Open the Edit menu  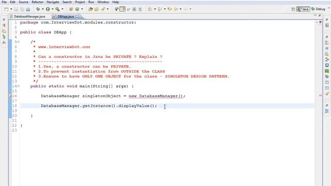tap(12, 2)
